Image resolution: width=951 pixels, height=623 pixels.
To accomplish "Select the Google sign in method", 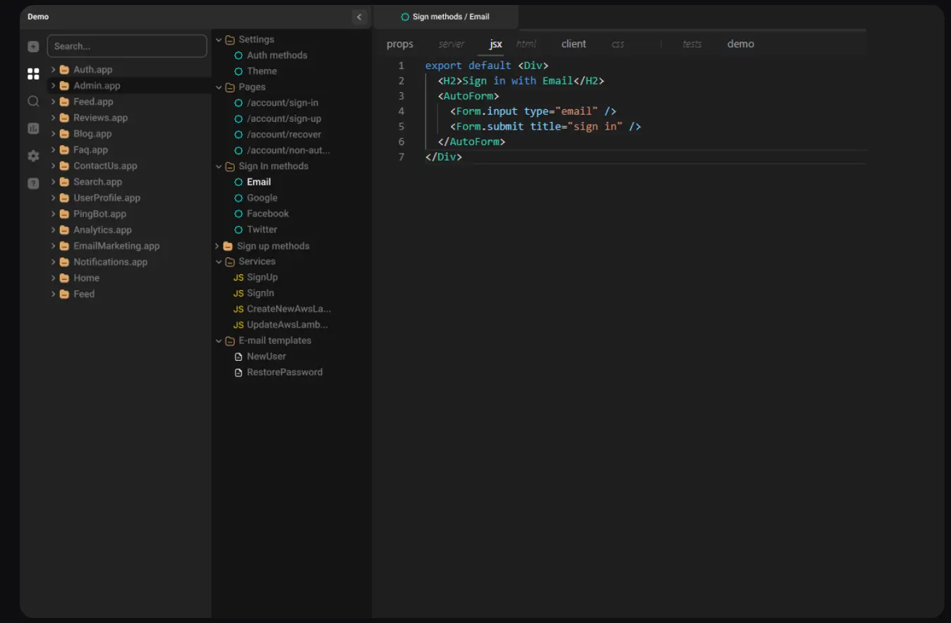I will 262,198.
